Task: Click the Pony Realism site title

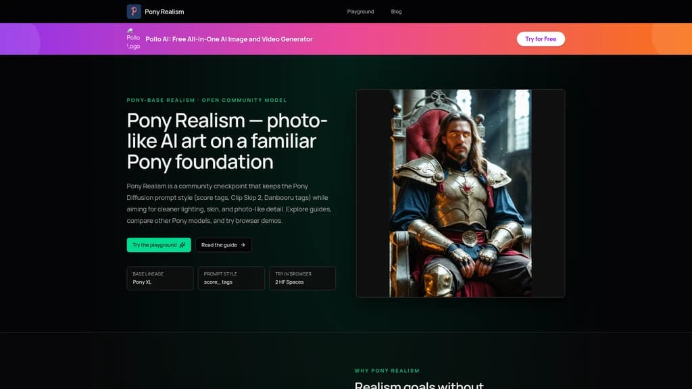Action: click(x=164, y=11)
